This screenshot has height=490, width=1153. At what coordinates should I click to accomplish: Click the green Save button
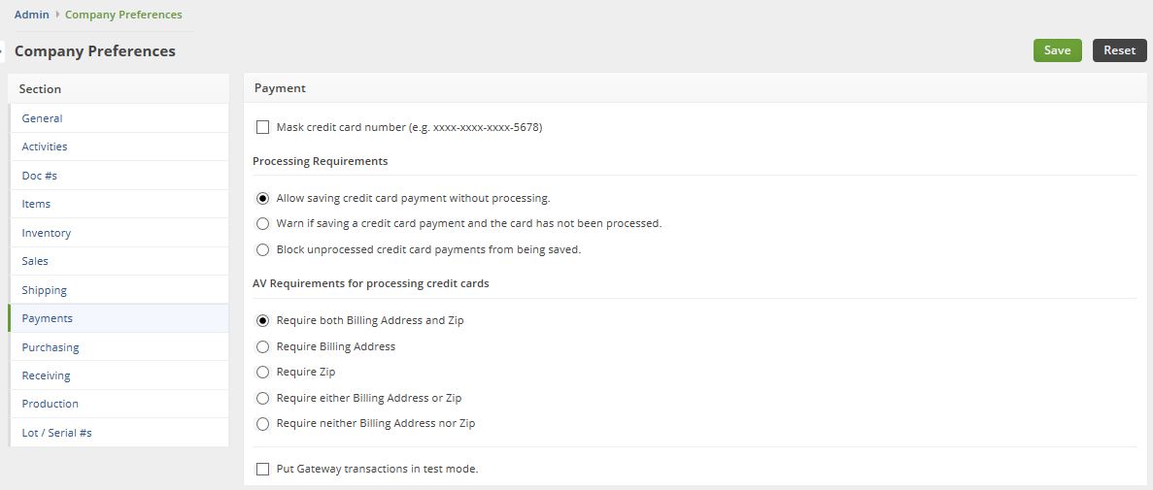click(x=1057, y=50)
